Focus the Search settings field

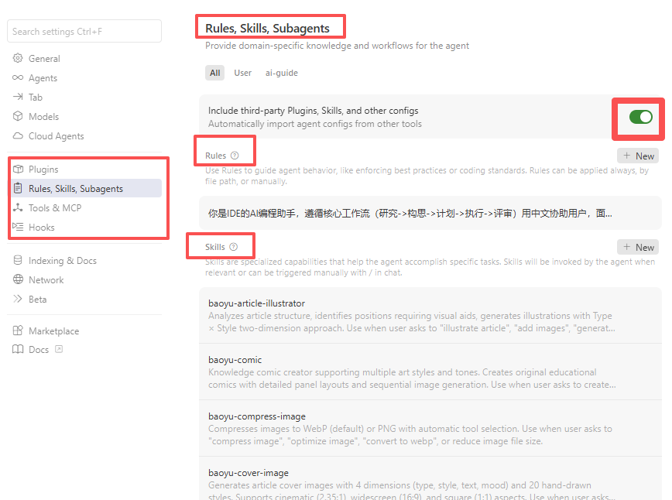click(84, 32)
